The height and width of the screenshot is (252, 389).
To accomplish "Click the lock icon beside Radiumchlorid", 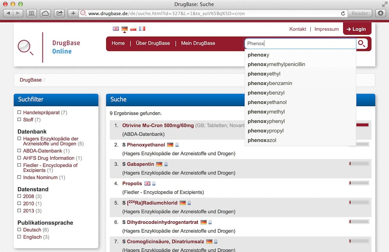I will (189, 203).
